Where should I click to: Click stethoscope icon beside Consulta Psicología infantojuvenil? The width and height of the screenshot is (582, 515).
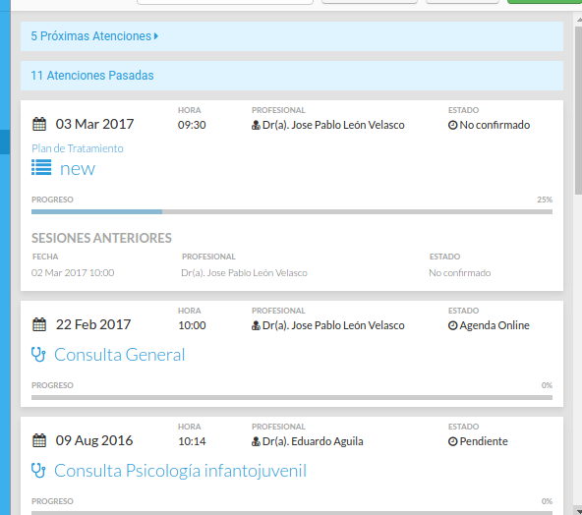coord(38,471)
